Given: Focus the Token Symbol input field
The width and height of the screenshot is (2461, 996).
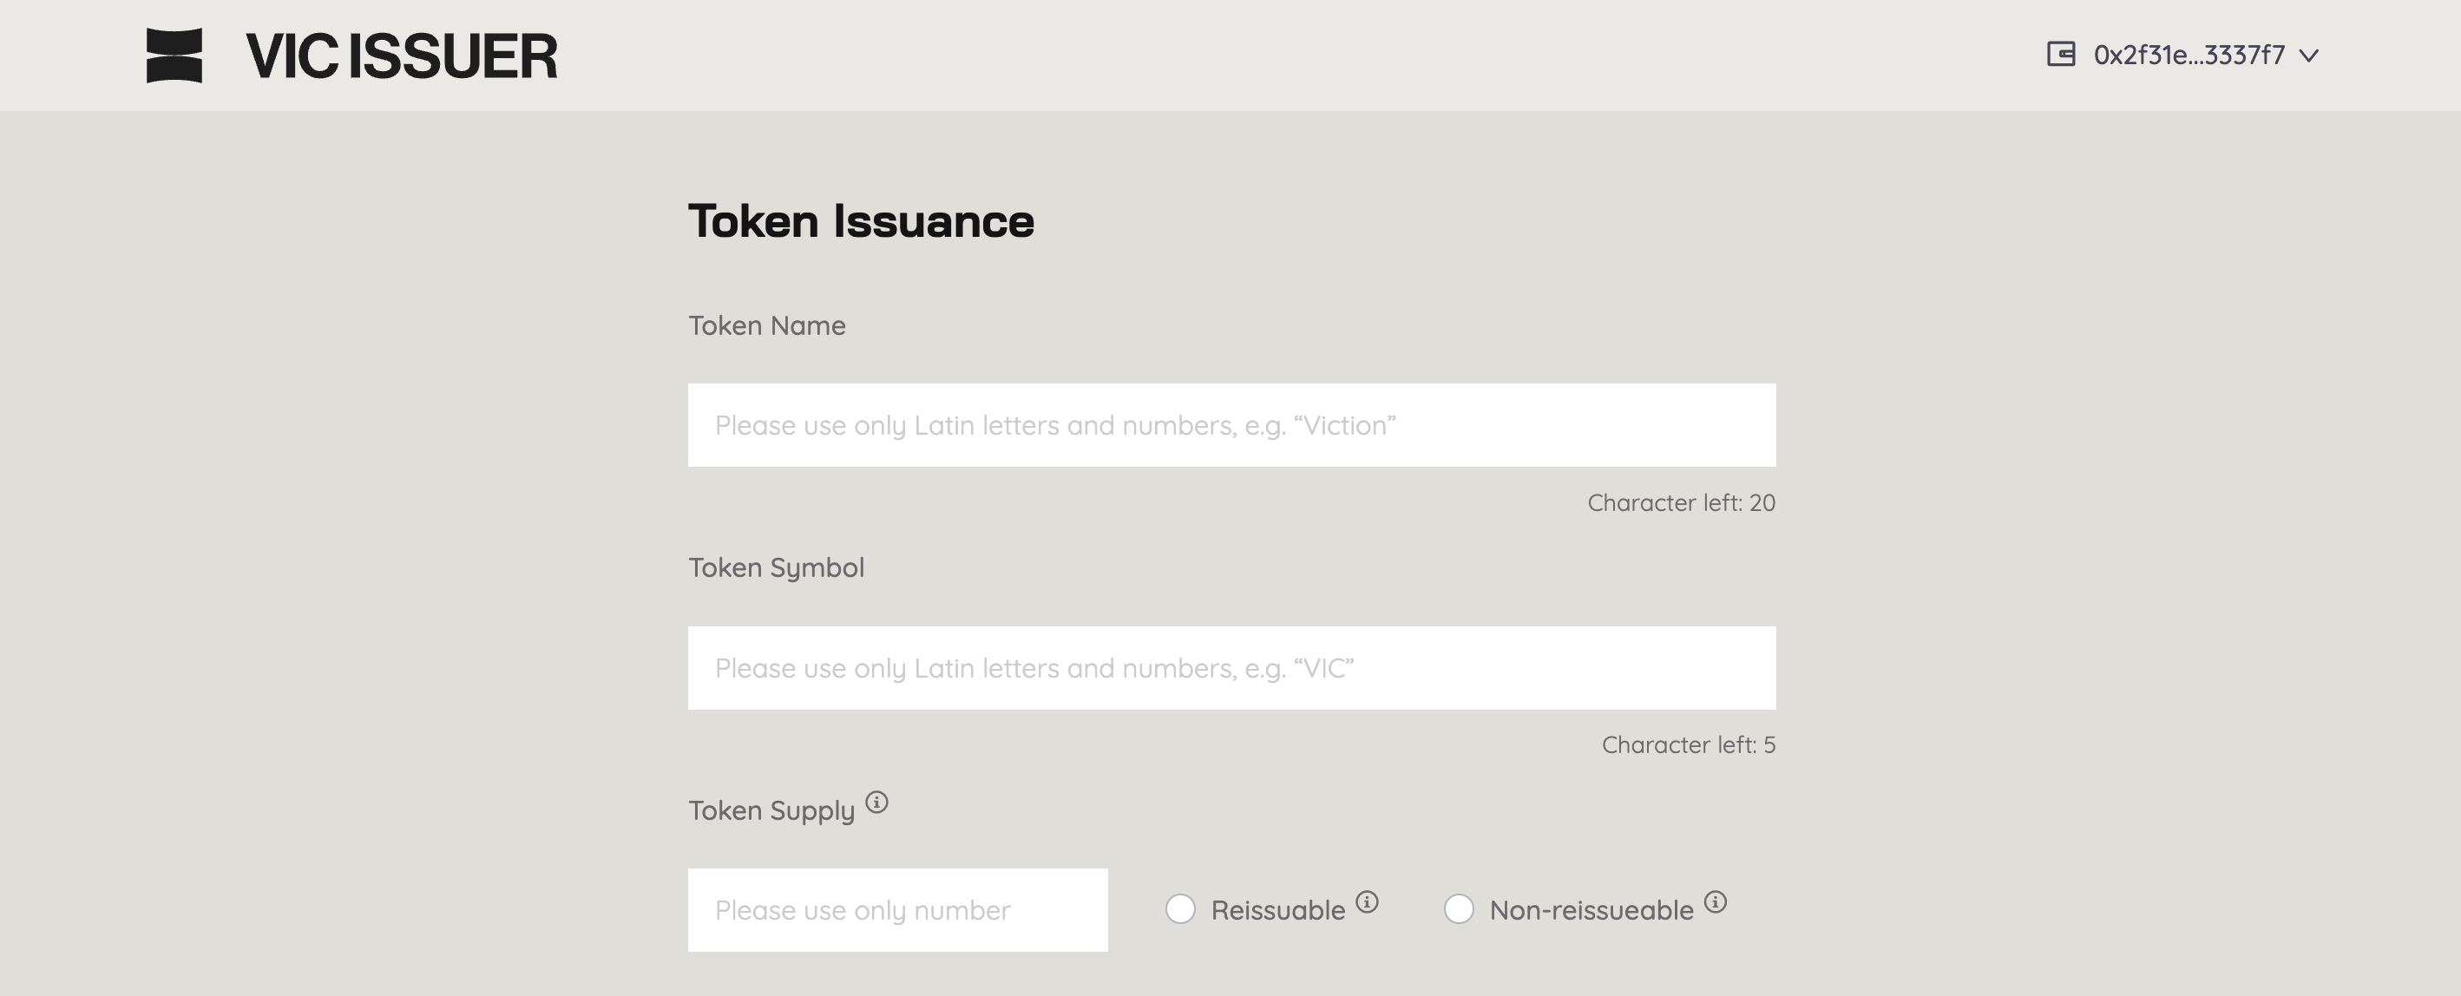Looking at the screenshot, I should (1231, 667).
